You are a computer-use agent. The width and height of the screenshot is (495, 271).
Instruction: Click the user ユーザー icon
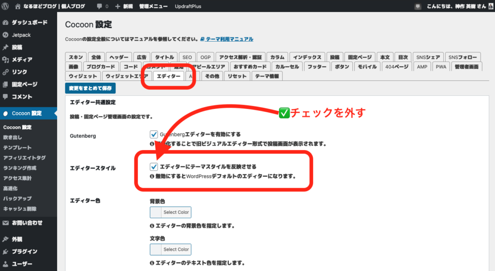pos(5,264)
